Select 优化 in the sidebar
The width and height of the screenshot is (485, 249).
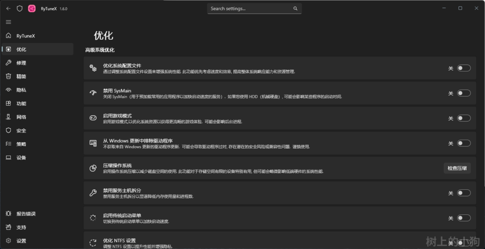37,49
